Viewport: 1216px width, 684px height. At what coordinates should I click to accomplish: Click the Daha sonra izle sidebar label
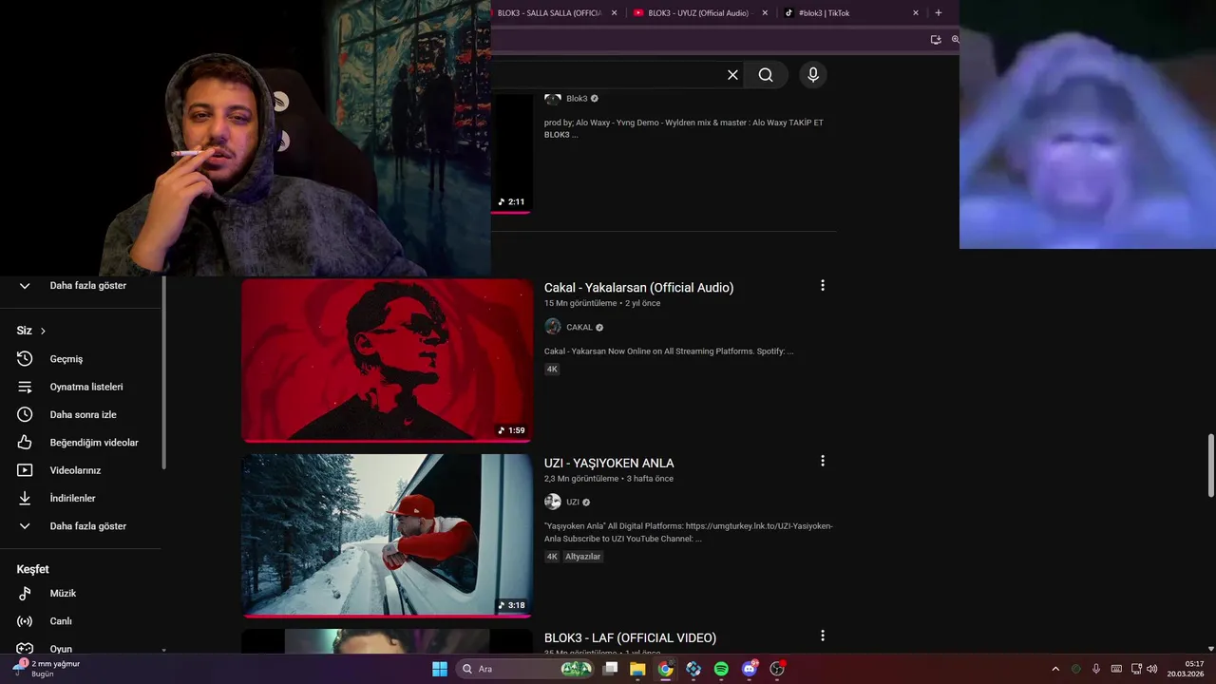point(84,415)
